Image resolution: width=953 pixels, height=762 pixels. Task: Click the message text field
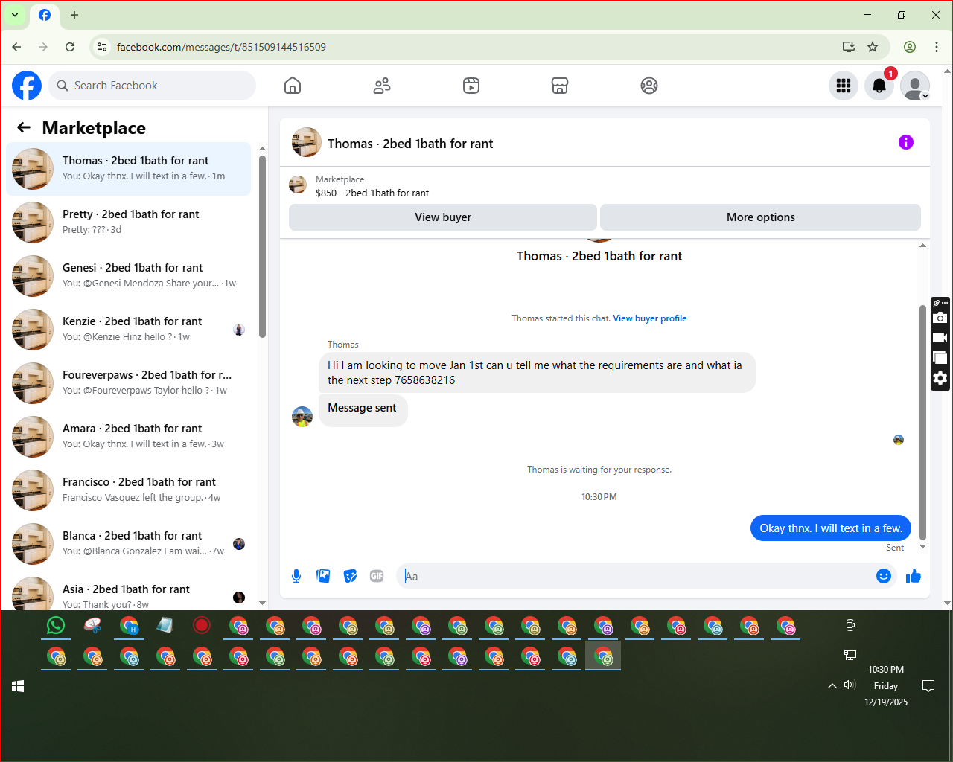click(x=637, y=576)
